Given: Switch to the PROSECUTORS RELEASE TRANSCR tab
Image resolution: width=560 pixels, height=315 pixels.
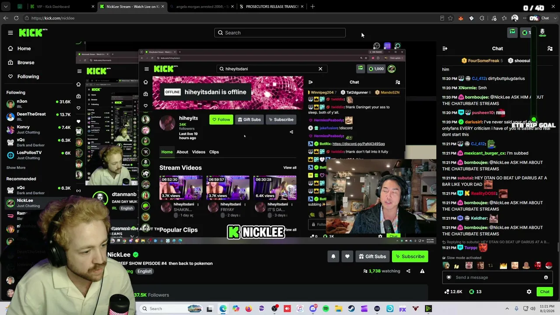Looking at the screenshot, I should coord(272,7).
